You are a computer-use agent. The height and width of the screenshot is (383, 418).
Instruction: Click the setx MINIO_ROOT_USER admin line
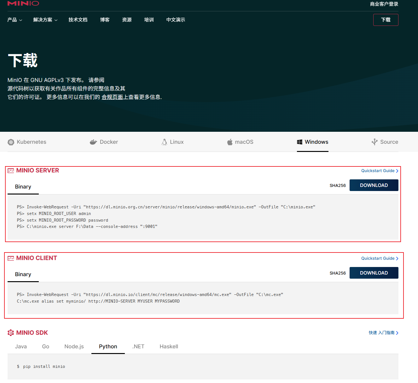[54, 214]
